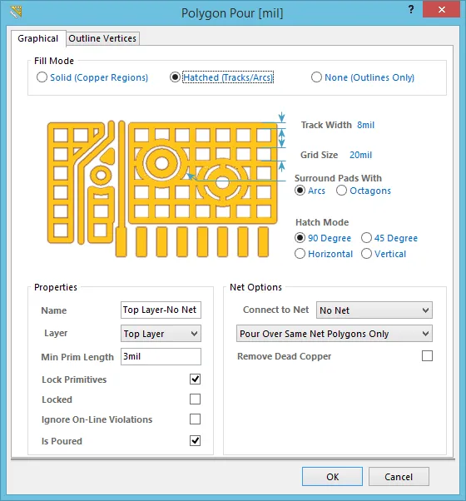Confirm with the OK button
This screenshot has height=501, width=466.
[332, 476]
